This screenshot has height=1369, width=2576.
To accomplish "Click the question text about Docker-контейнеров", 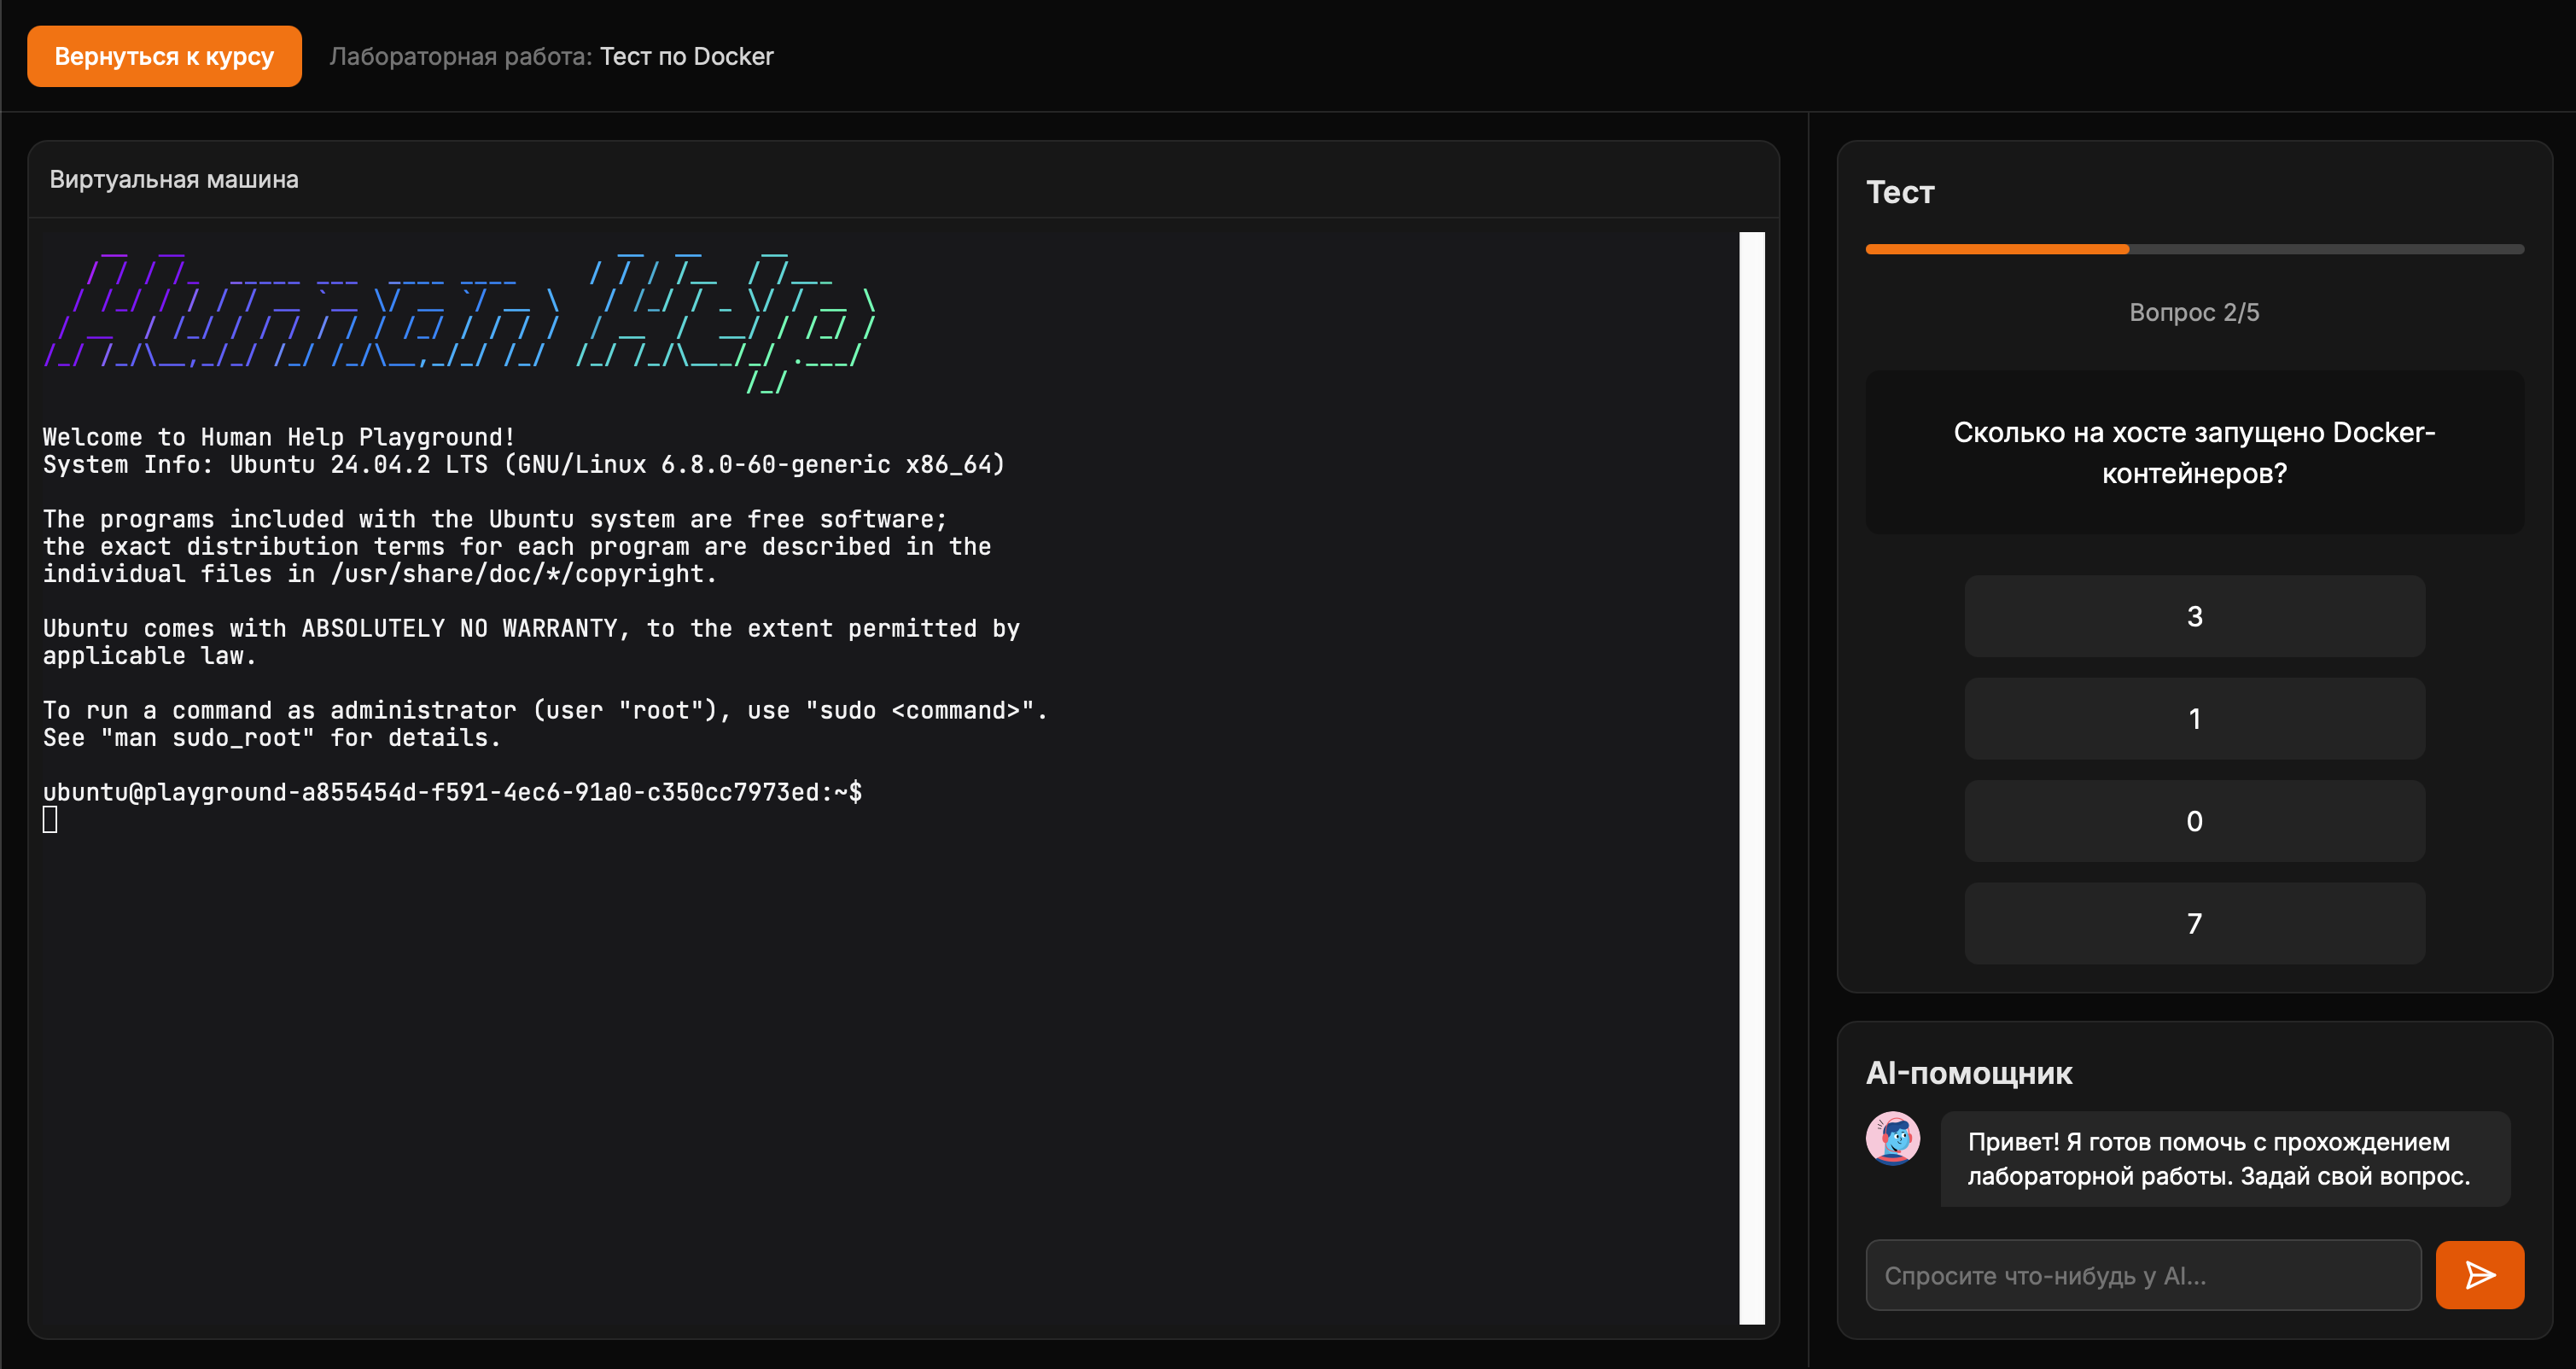I will pyautogui.click(x=2194, y=452).
